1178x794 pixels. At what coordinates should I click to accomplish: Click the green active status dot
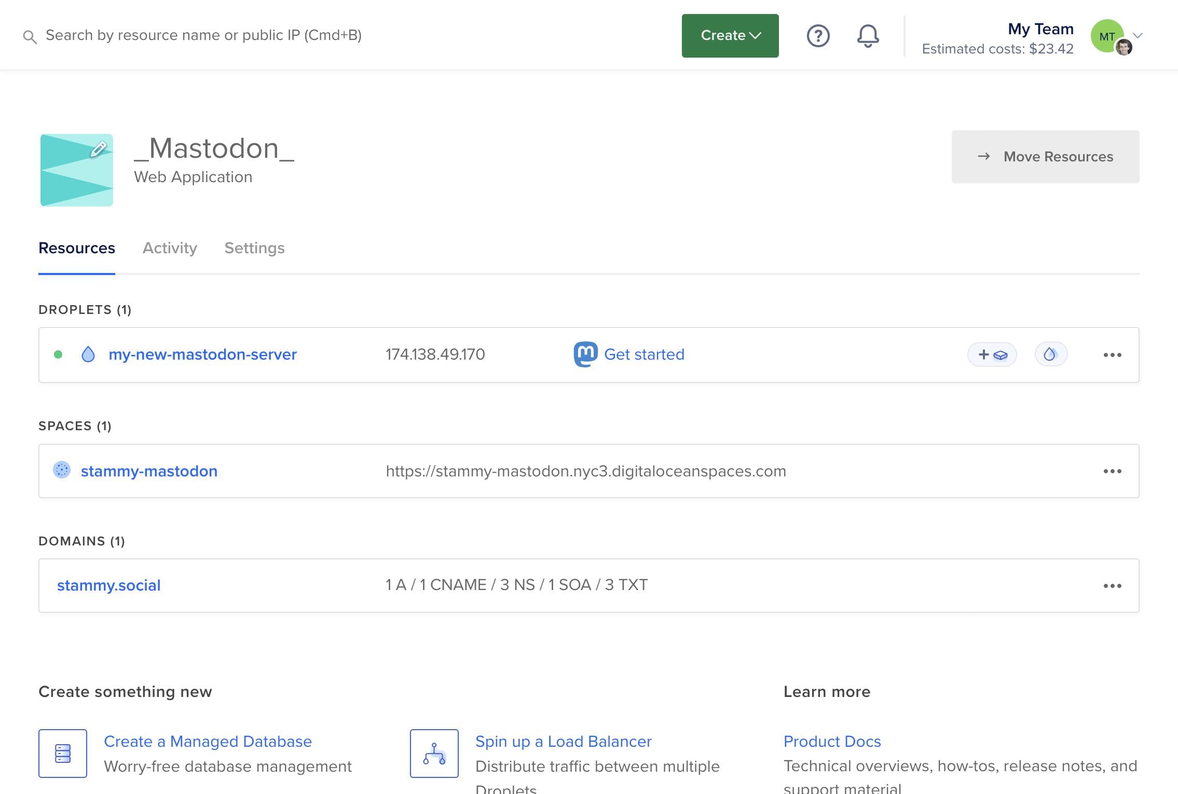[58, 354]
